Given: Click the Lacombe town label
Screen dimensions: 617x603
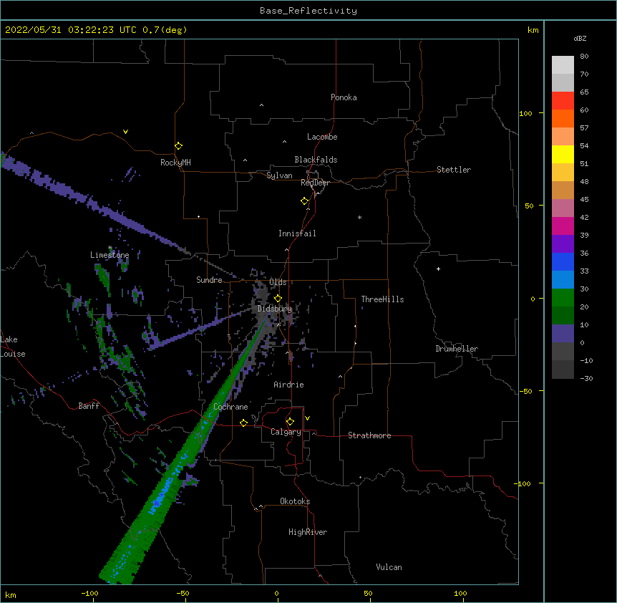Looking at the screenshot, I should 322,137.
